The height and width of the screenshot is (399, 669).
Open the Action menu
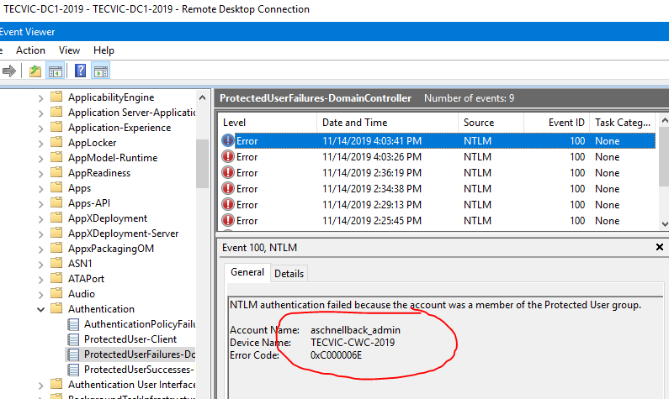pyautogui.click(x=30, y=50)
